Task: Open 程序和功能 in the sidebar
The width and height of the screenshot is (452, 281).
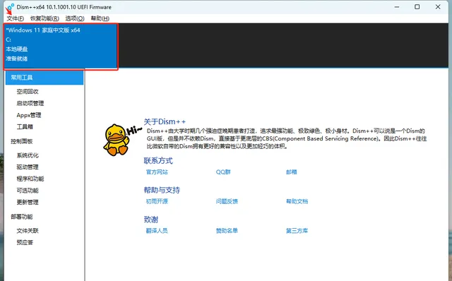Action: click(x=30, y=179)
